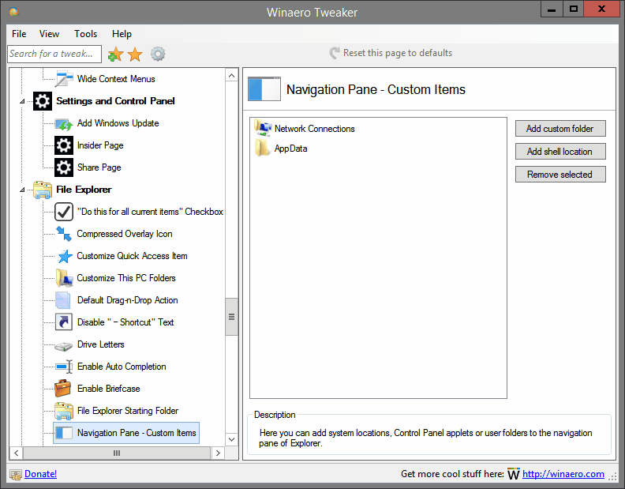625x489 pixels.
Task: Click the tree vertical scrollbar down arrow
Action: pyautogui.click(x=231, y=439)
